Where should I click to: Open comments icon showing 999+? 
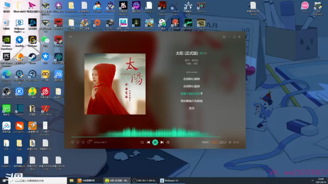click(89, 142)
